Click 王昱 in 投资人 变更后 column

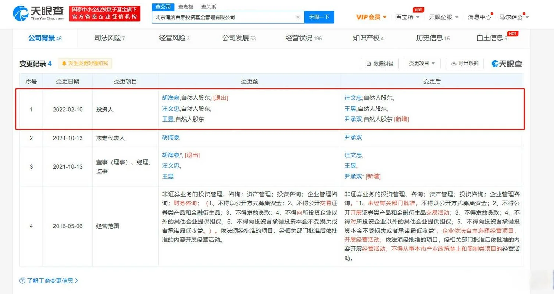[350, 108]
